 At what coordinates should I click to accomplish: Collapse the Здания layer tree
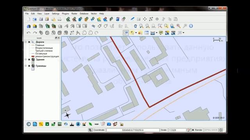pyautogui.click(x=26, y=59)
